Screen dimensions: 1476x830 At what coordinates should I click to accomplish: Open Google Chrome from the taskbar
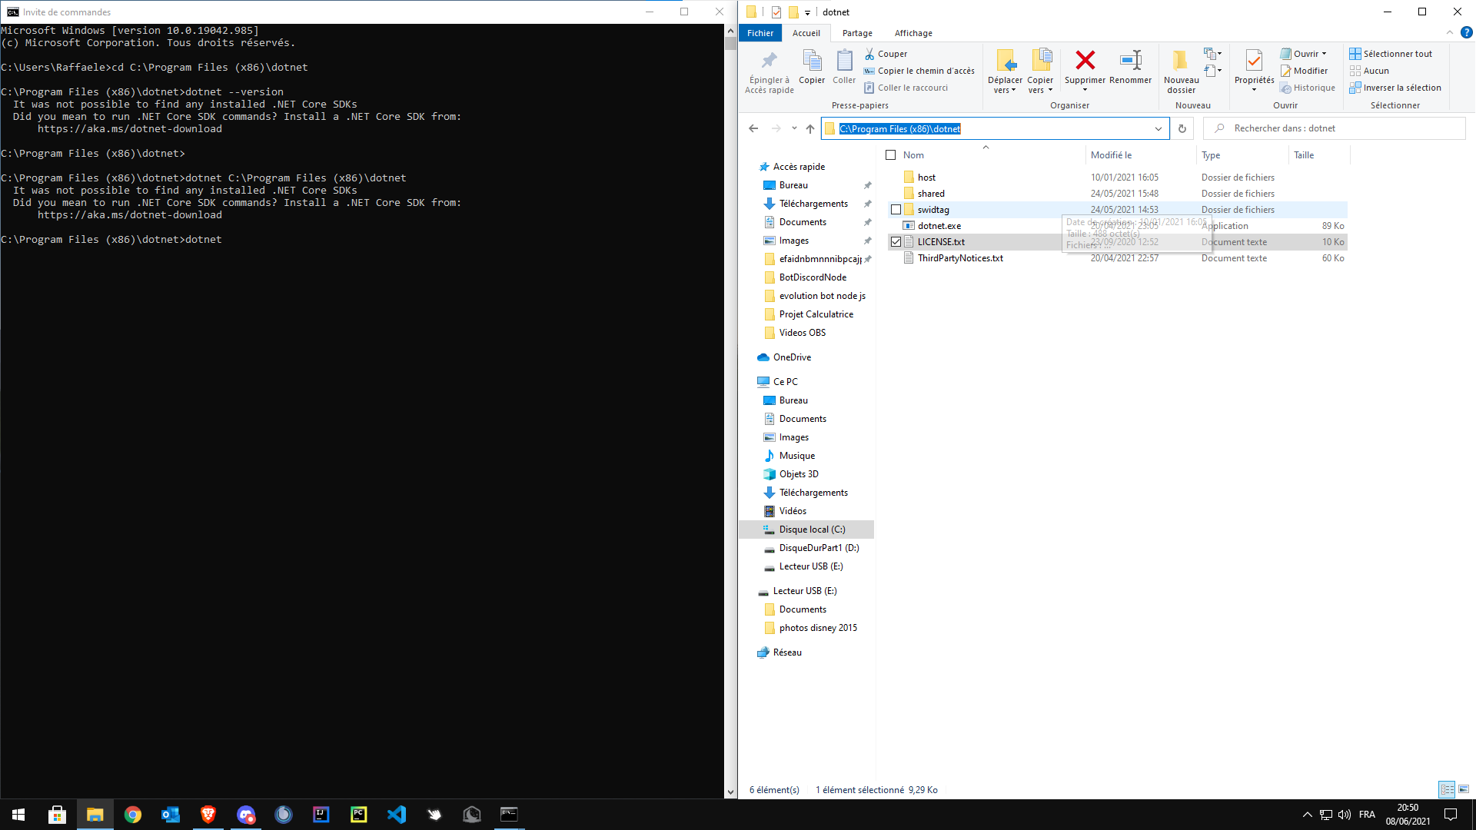tap(133, 814)
